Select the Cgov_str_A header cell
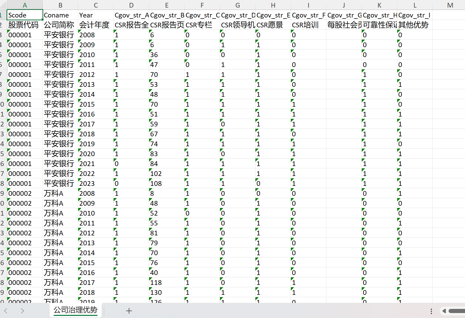 click(131, 15)
